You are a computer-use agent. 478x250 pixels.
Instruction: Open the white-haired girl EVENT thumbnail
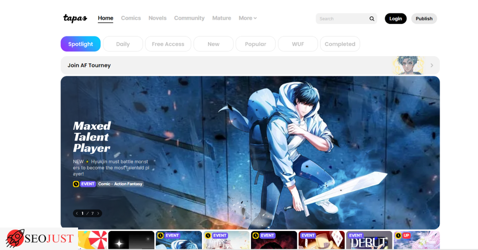tap(226, 240)
